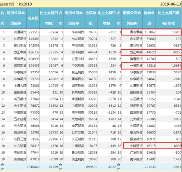182x172 pixels.
Task: Select long position value 51962
Action: pyautogui.click(x=93, y=45)
